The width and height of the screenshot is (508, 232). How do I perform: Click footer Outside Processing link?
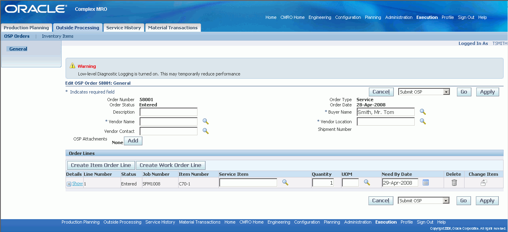122,222
